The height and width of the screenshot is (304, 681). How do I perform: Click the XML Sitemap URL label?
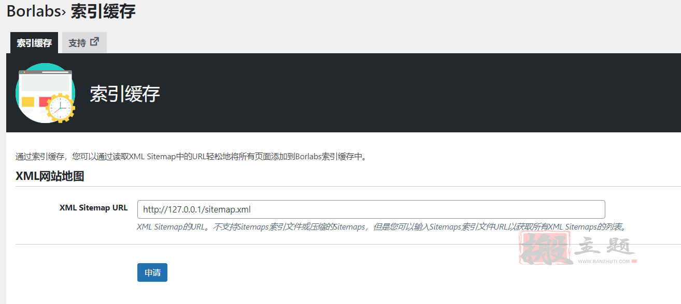93,208
